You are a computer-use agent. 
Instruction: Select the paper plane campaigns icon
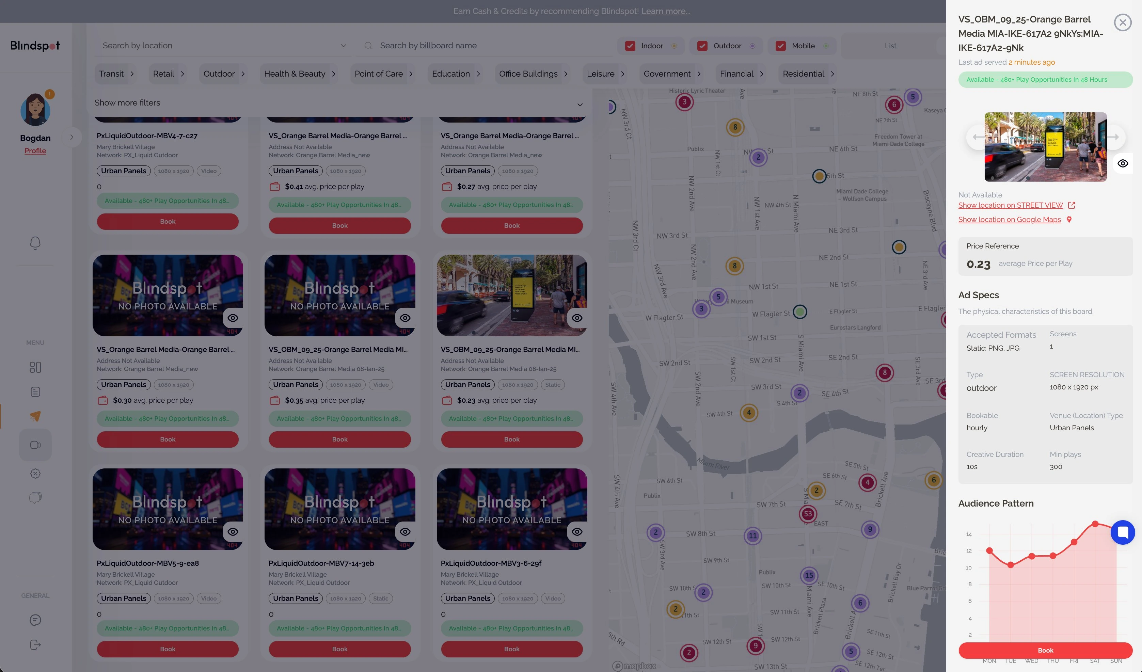pos(35,416)
